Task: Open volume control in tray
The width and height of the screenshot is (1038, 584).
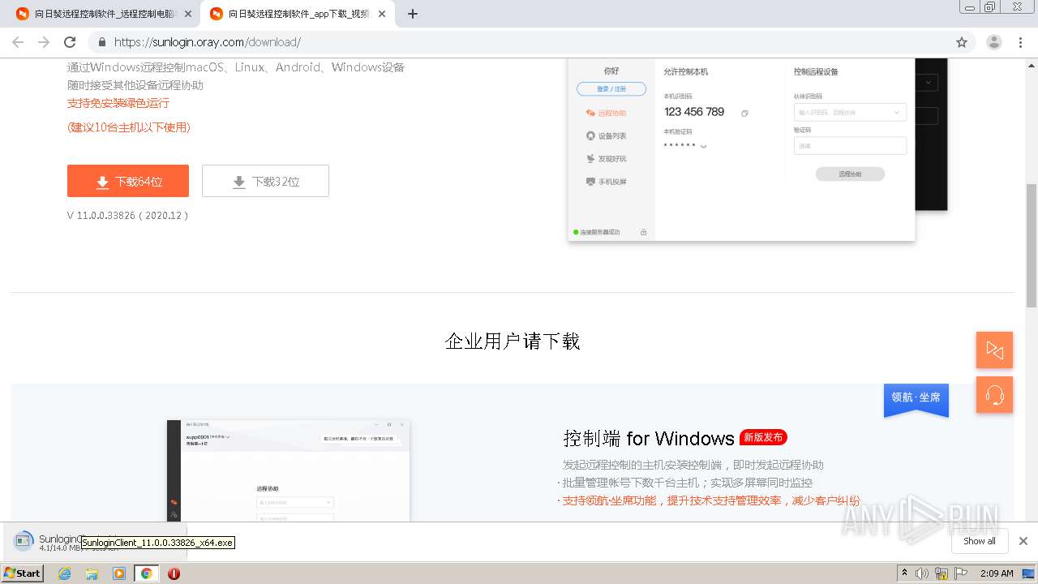Action: 922,573
